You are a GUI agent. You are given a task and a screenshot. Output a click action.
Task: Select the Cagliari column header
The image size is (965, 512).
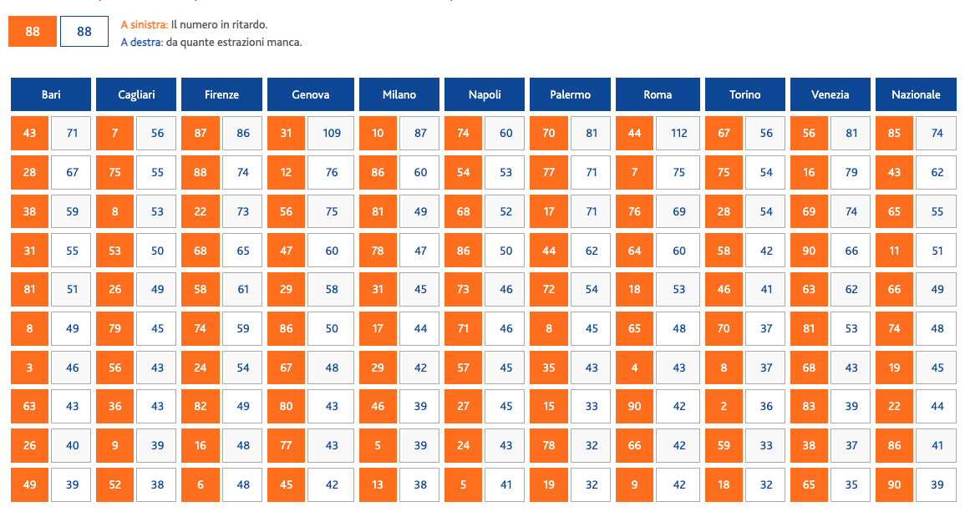pos(136,94)
